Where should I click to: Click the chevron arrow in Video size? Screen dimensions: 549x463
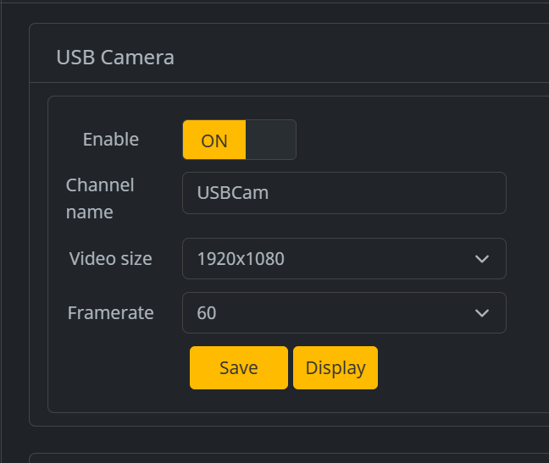click(x=482, y=259)
